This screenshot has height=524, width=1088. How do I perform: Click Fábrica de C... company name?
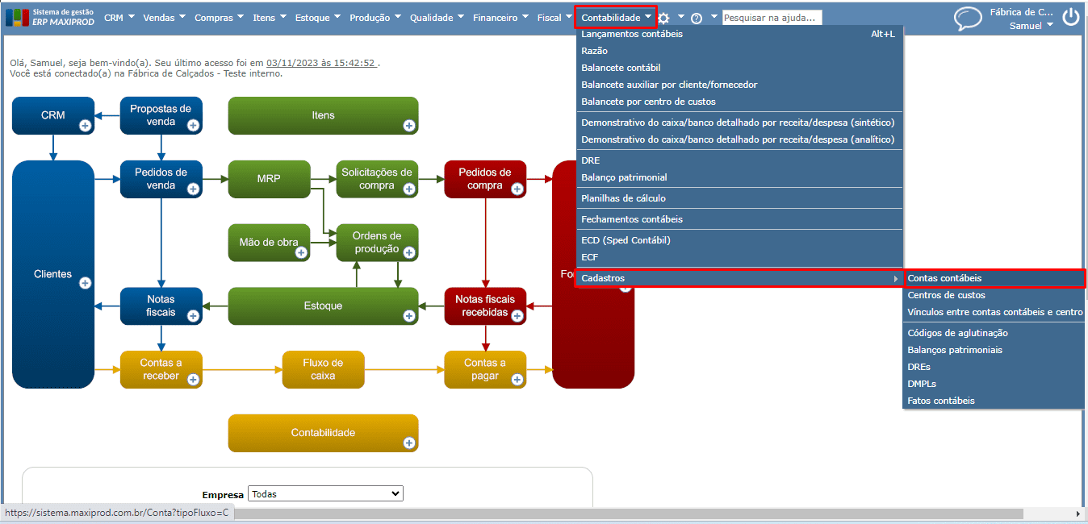(x=1022, y=12)
